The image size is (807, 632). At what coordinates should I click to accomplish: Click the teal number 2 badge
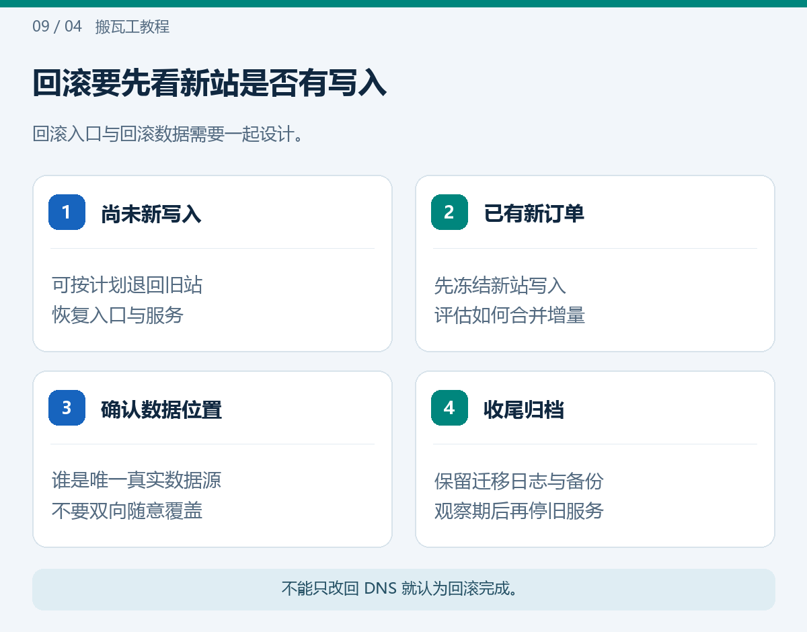[449, 212]
